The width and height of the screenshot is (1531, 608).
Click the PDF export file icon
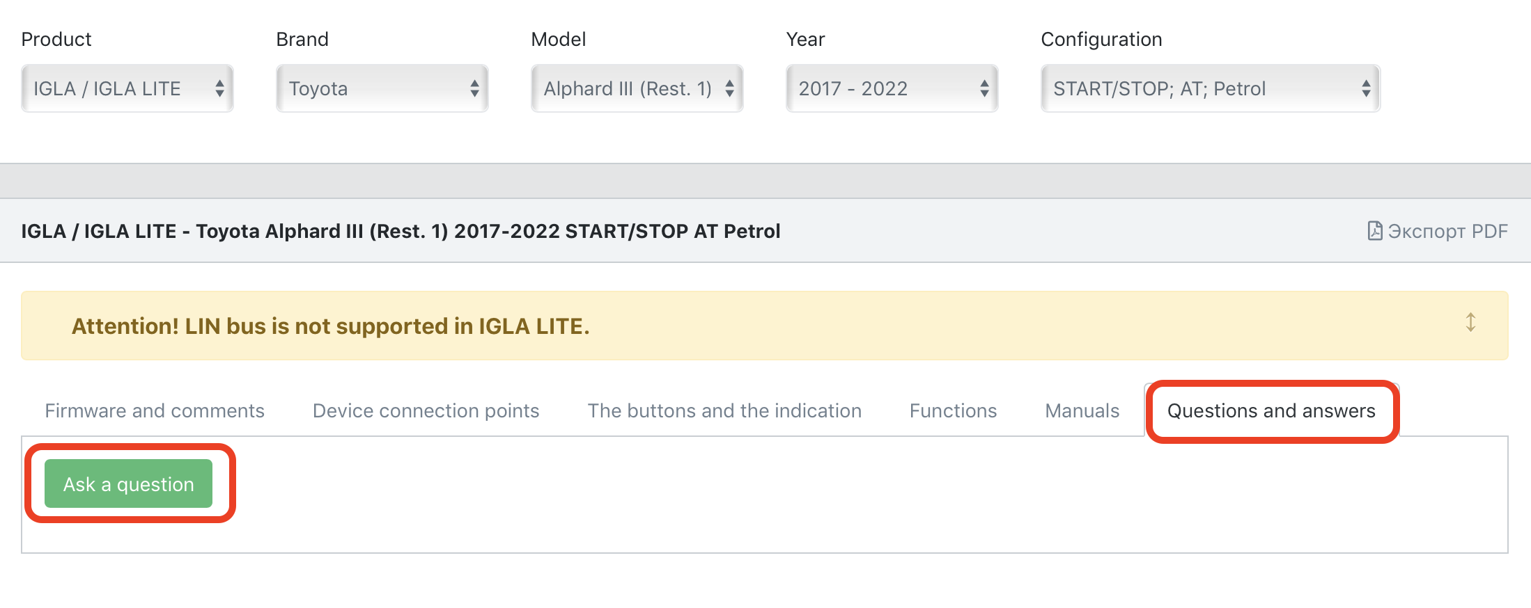[1374, 231]
